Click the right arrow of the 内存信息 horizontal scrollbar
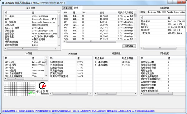 (91, 93)
